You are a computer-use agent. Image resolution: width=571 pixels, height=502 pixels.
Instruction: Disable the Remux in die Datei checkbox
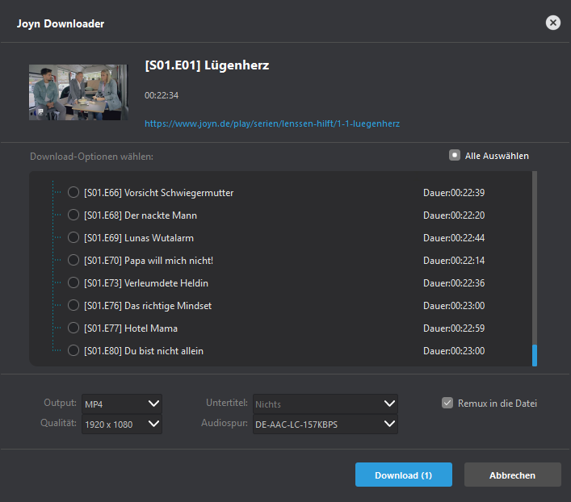[447, 404]
